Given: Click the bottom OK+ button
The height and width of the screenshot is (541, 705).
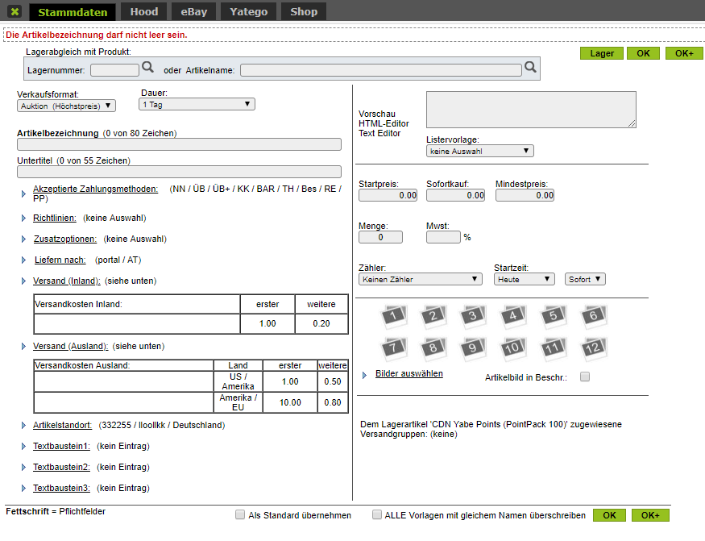Looking at the screenshot, I should [650, 515].
